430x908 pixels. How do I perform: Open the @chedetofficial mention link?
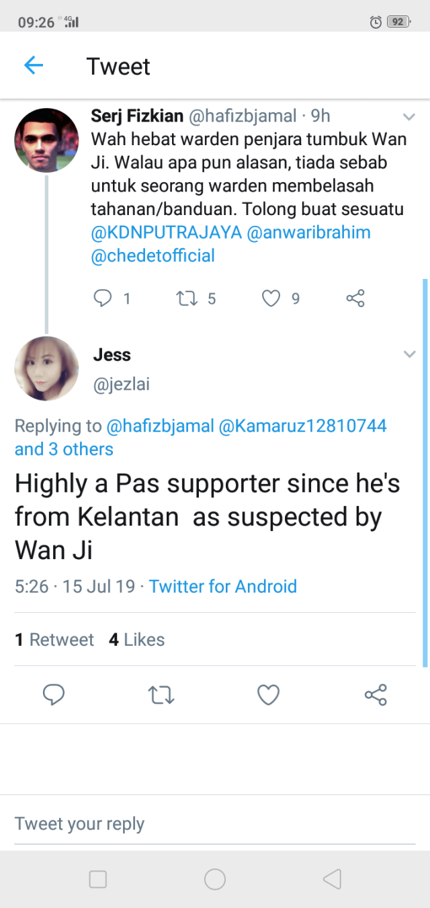(x=153, y=255)
